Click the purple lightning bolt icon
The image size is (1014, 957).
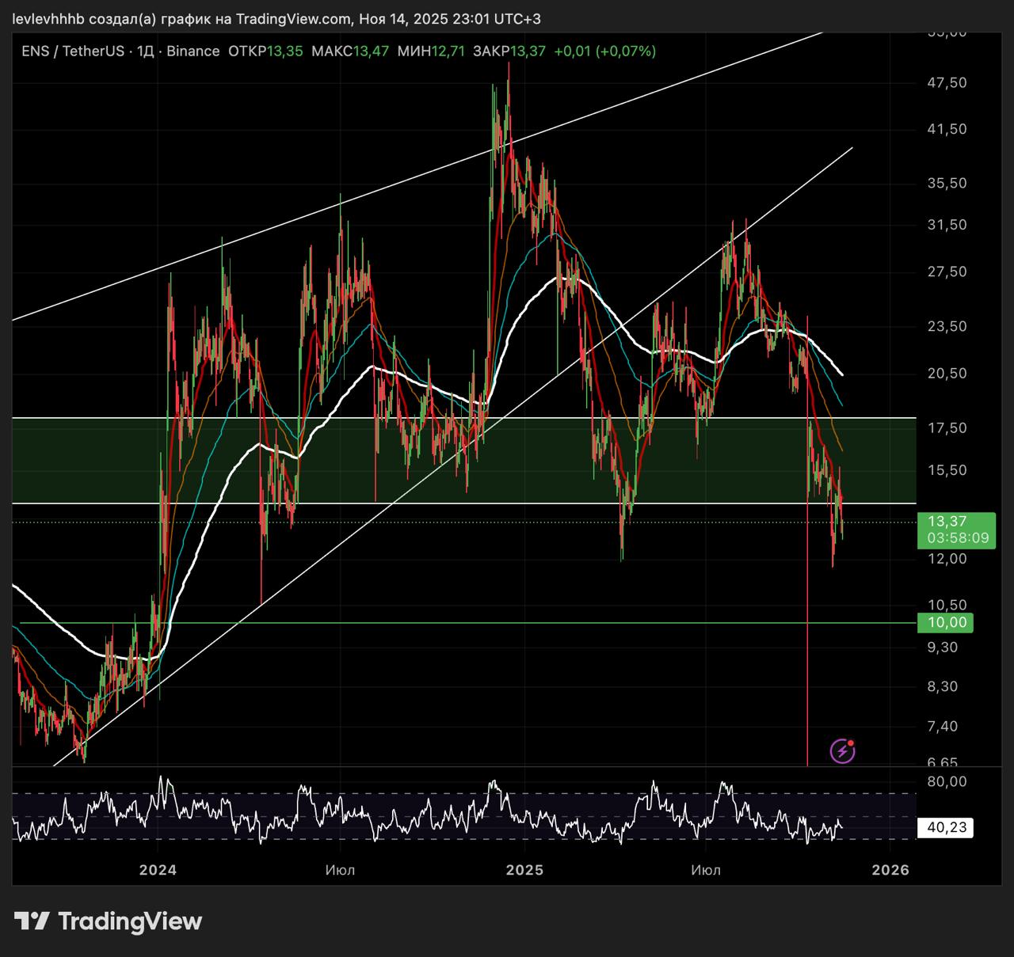842,750
